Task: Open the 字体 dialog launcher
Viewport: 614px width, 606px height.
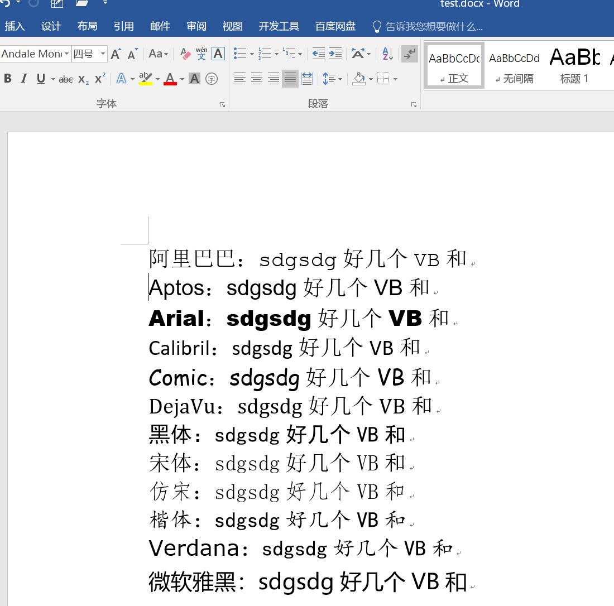Action: [x=222, y=104]
